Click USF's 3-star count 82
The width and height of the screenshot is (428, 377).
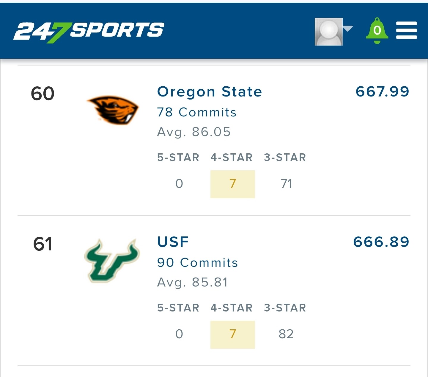286,334
